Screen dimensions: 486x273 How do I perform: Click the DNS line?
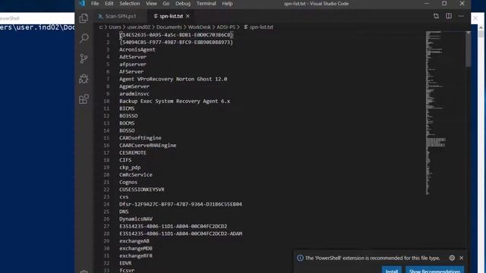pyautogui.click(x=124, y=212)
